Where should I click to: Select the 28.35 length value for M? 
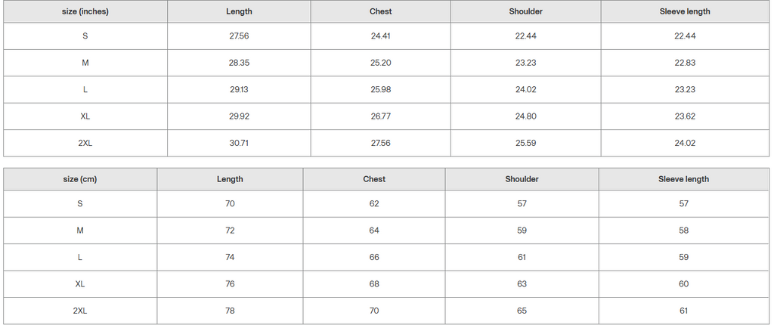[239, 63]
